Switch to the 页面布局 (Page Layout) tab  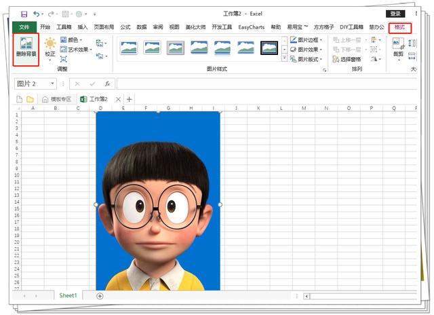pyautogui.click(x=104, y=27)
